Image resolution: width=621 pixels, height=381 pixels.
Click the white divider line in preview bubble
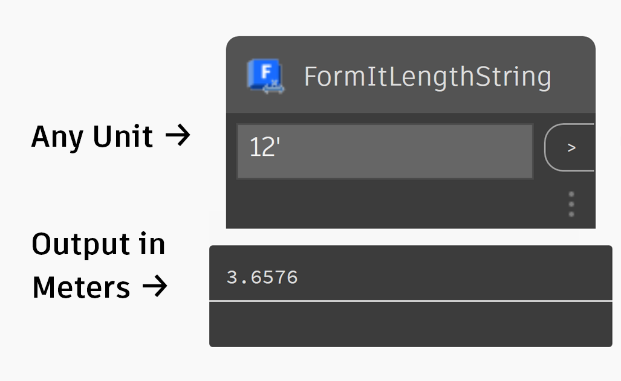411,301
